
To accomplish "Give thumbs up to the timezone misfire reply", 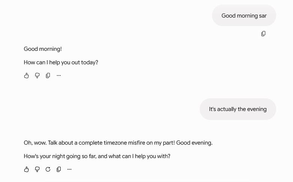I will (27, 169).
